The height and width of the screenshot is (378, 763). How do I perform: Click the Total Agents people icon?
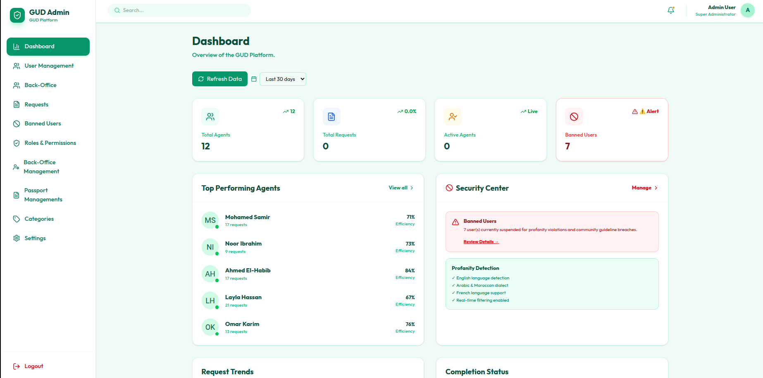coord(210,117)
